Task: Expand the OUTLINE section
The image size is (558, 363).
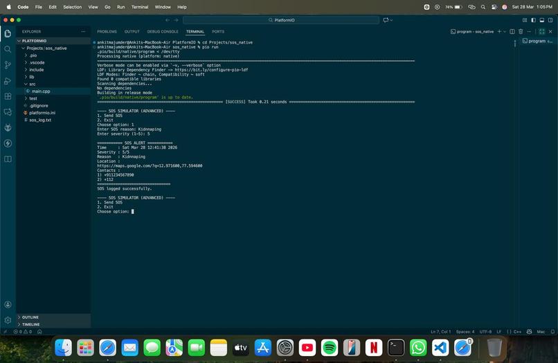Action: click(53, 317)
